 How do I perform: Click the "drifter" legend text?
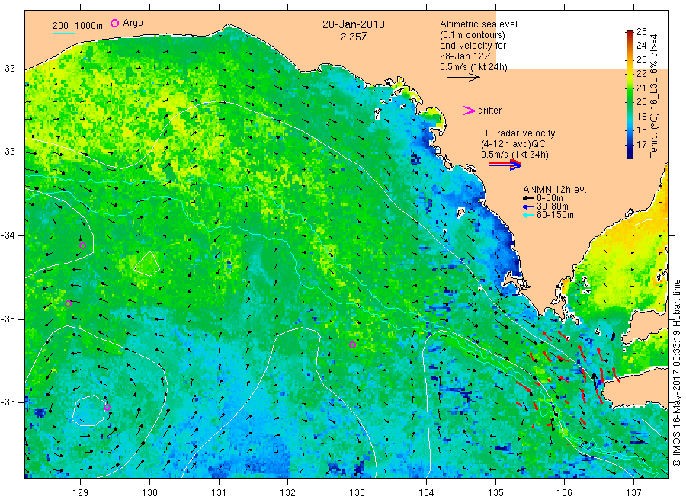[489, 111]
